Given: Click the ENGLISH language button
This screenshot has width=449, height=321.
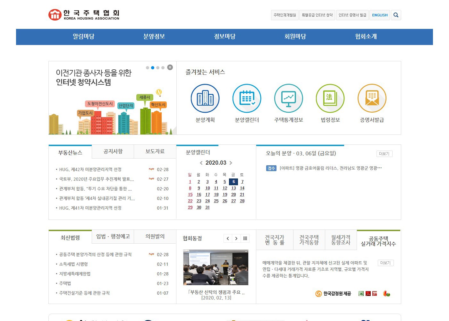Looking at the screenshot, I should coord(380,15).
